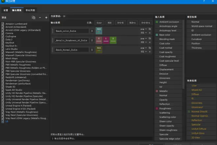Click the input maps list scrollbar

(x=183, y=54)
